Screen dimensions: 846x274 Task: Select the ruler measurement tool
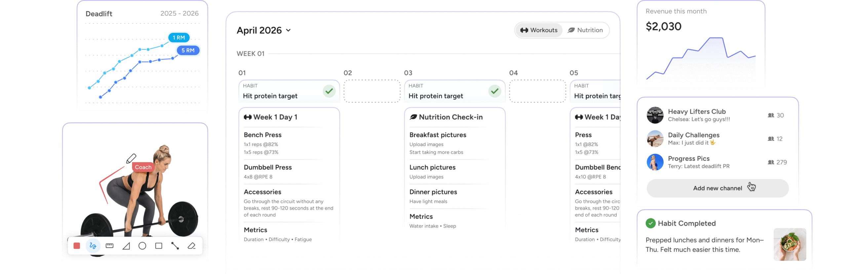coord(109,246)
